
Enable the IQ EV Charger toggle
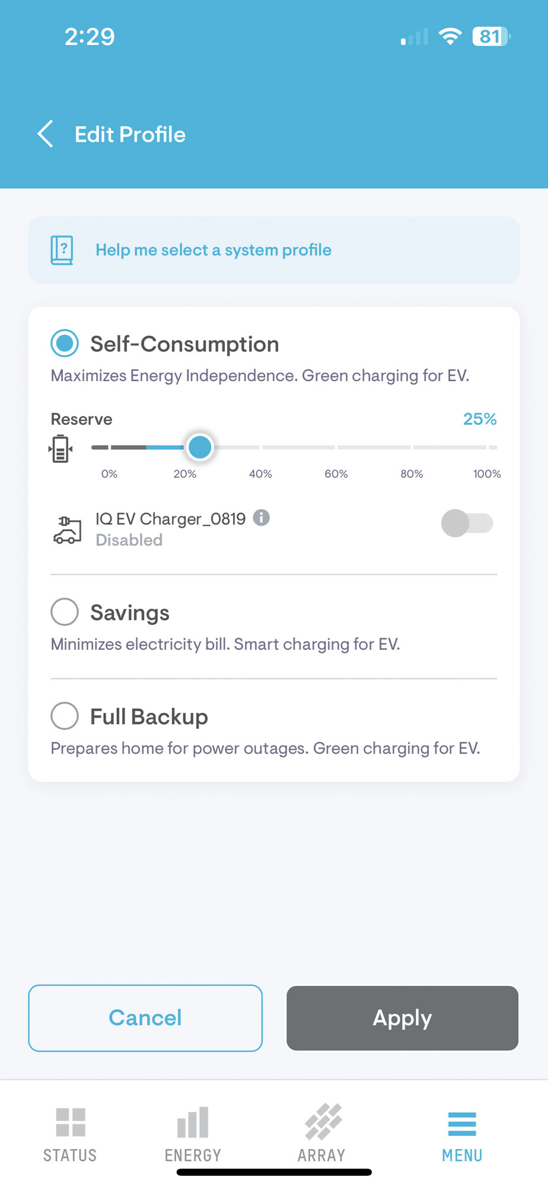pyautogui.click(x=467, y=523)
